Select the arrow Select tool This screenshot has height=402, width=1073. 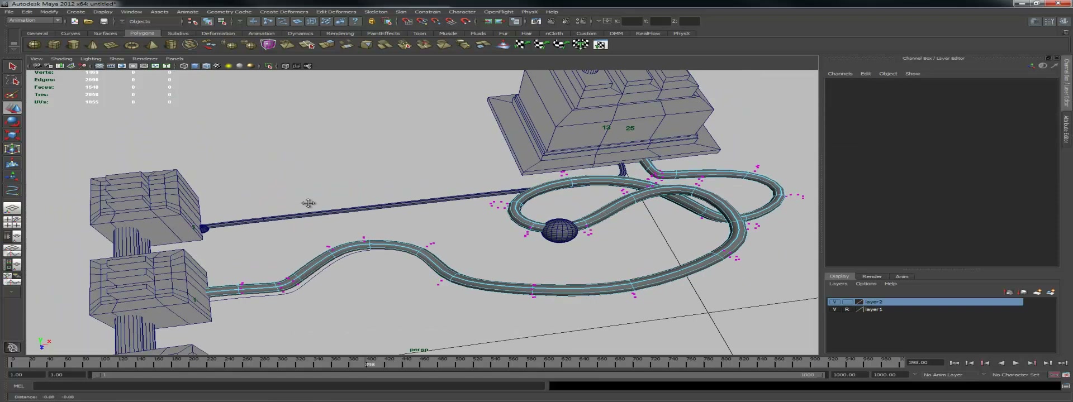pyautogui.click(x=12, y=66)
